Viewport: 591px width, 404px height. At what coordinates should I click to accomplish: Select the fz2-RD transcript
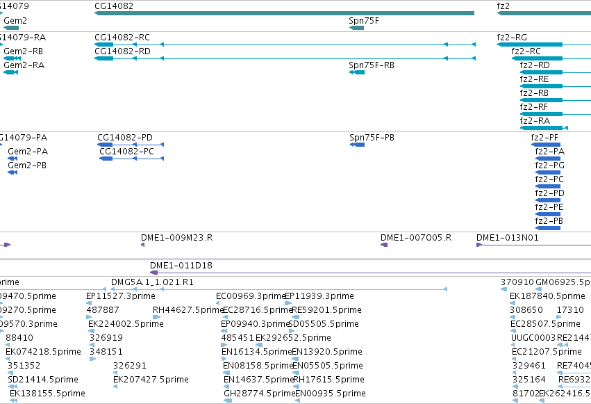[x=555, y=72]
